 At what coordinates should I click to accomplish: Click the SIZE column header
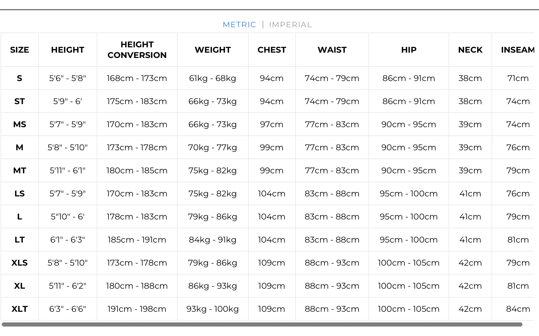pos(20,50)
